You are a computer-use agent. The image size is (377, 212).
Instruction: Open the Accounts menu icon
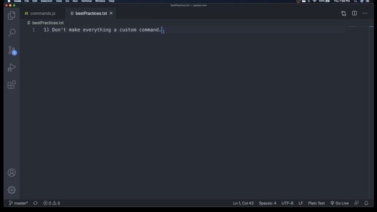pyautogui.click(x=12, y=173)
